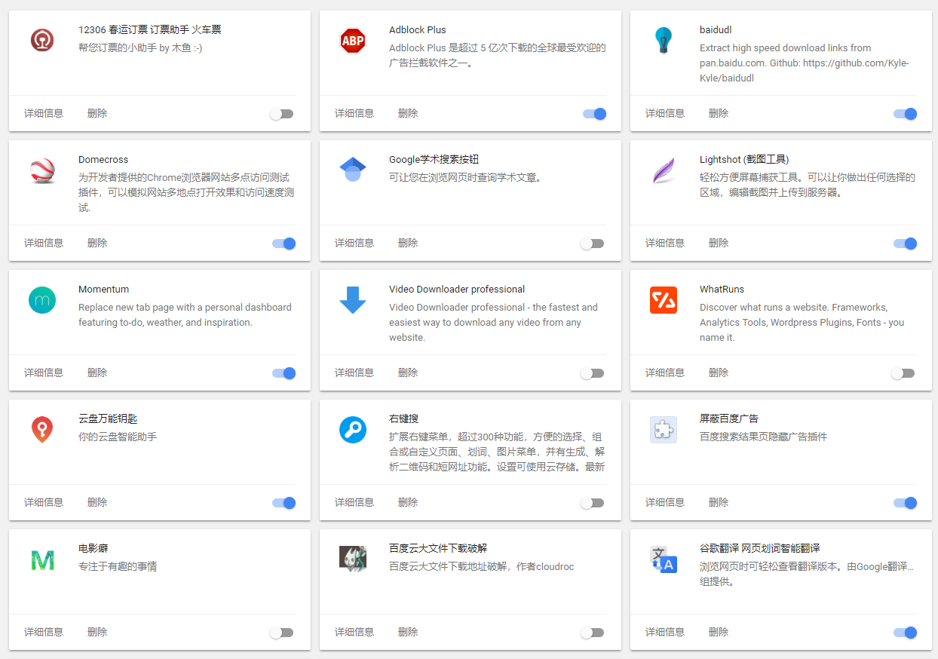The height and width of the screenshot is (659, 938).
Task: Open Momentum 详细信息
Action: [44, 372]
